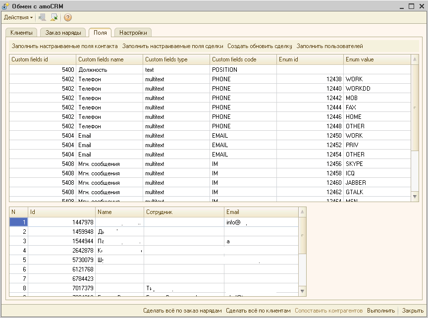The width and height of the screenshot is (428, 318).
Task: Select user row with Id 6784423
Action: click(x=154, y=279)
